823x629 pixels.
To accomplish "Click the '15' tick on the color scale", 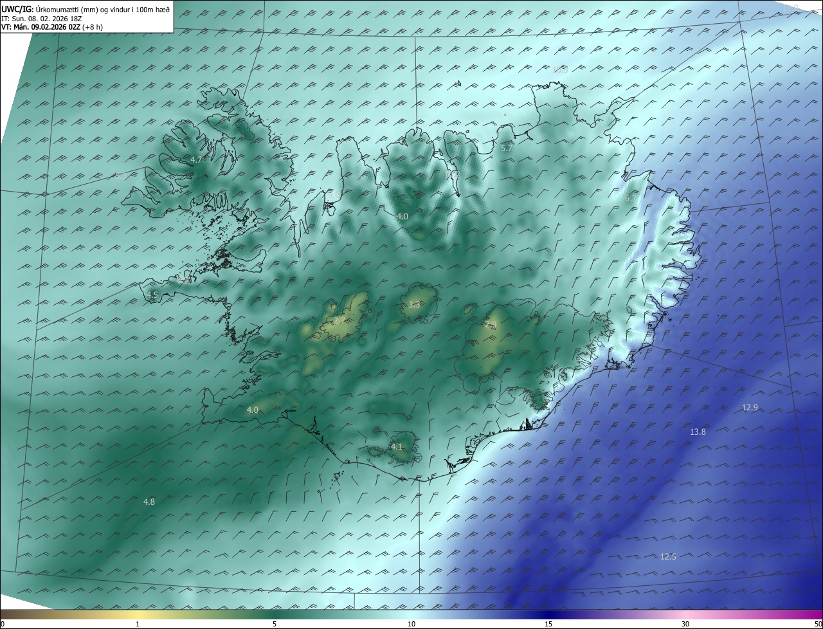I will [x=548, y=624].
